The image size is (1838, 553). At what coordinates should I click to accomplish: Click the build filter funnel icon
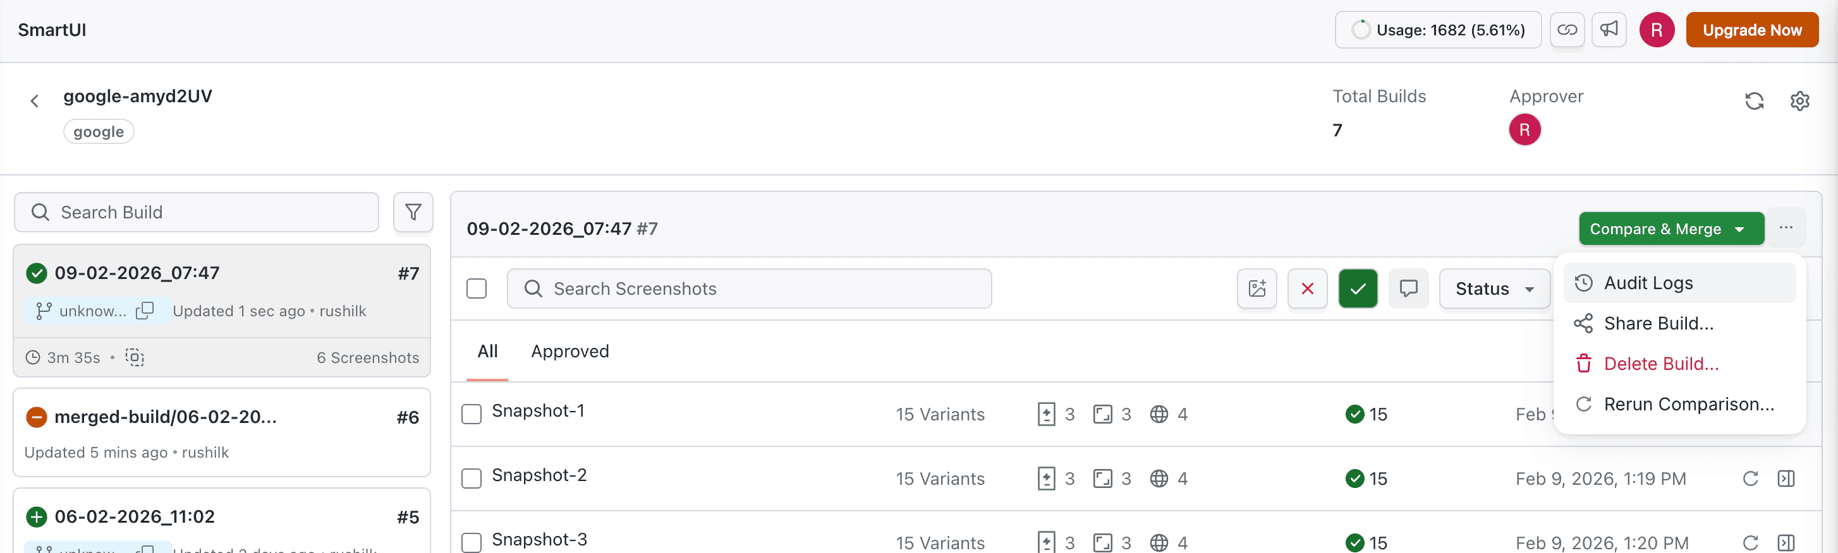pos(413,212)
